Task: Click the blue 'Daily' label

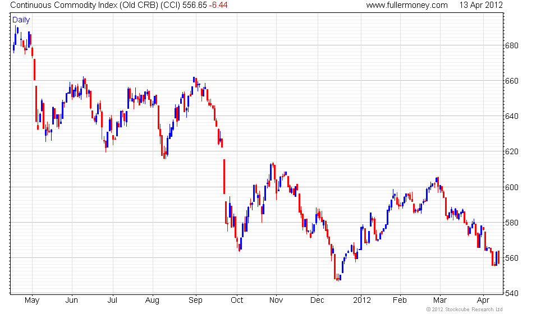Action: click(x=21, y=20)
